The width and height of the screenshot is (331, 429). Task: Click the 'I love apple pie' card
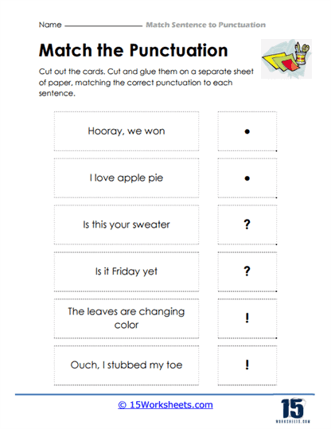pos(127,178)
